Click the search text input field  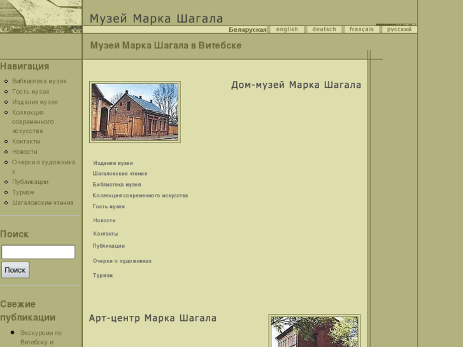[38, 252]
